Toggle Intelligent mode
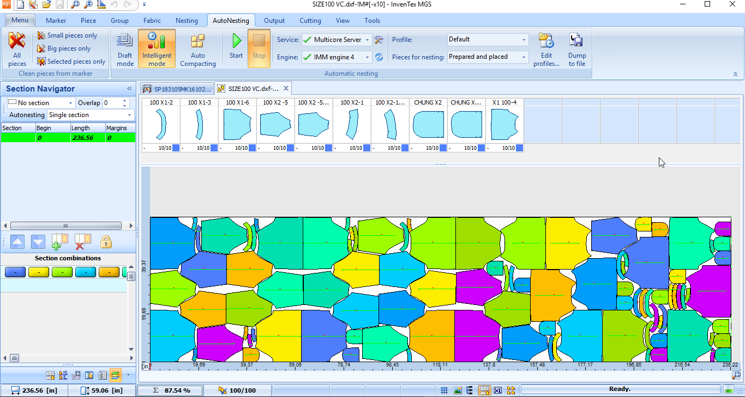745x397 pixels. pyautogui.click(x=157, y=49)
